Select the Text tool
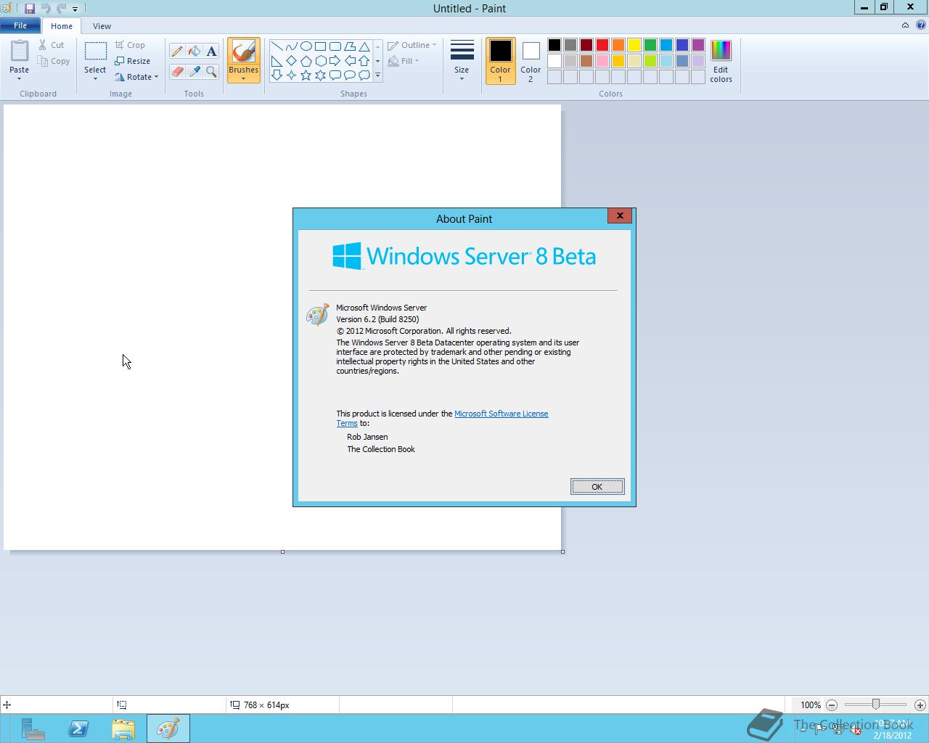The height and width of the screenshot is (743, 929). pos(211,52)
